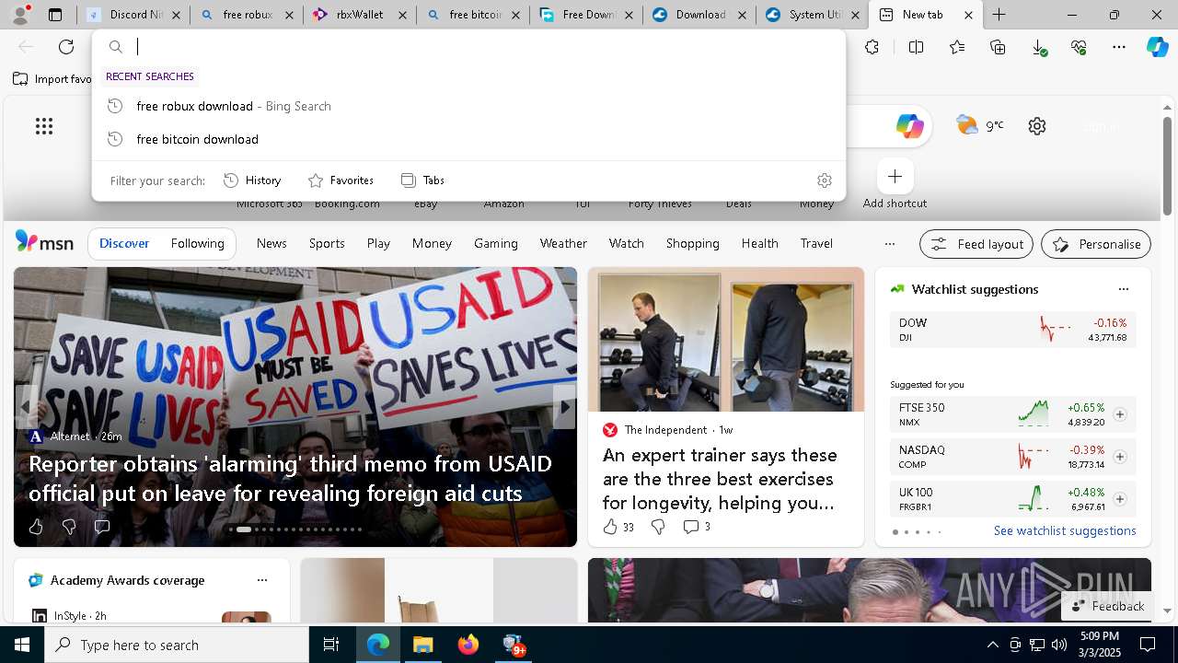Open Academy Awards coverage more options
Viewport: 1178px width, 663px height.
coord(262,580)
